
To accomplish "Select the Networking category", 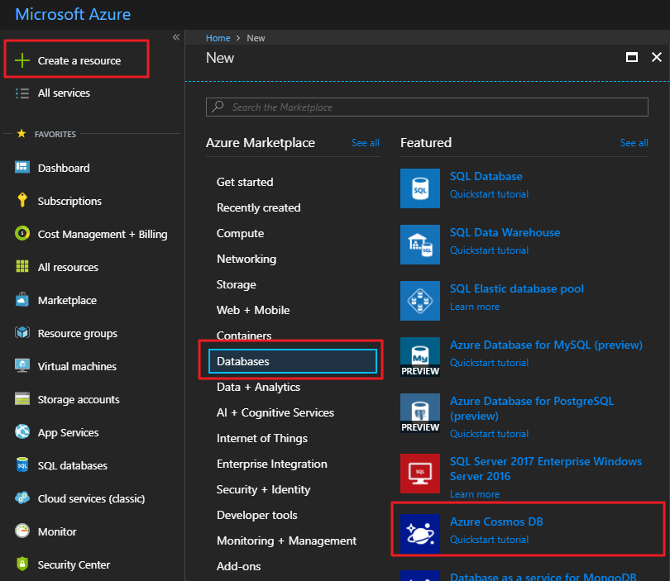I will pos(246,259).
